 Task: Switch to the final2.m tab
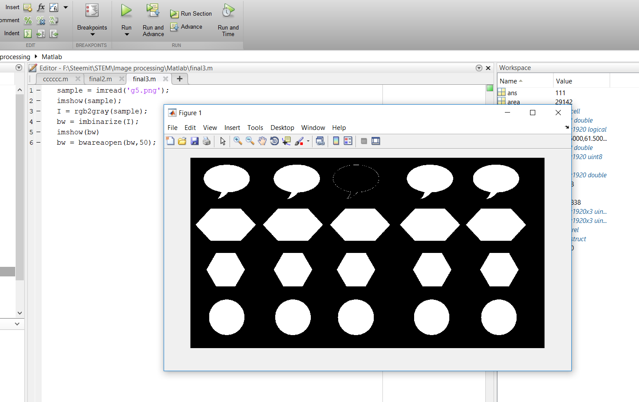click(100, 79)
